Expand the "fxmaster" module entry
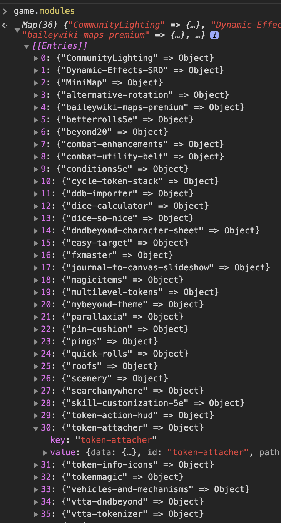Screen dimensions: 281x523 (35, 255)
